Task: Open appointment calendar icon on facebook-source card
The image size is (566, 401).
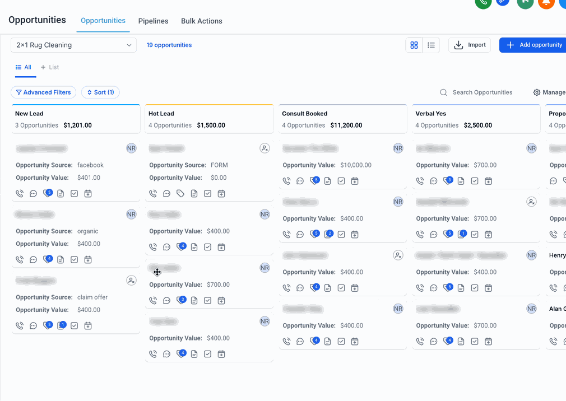Action: tap(88, 194)
